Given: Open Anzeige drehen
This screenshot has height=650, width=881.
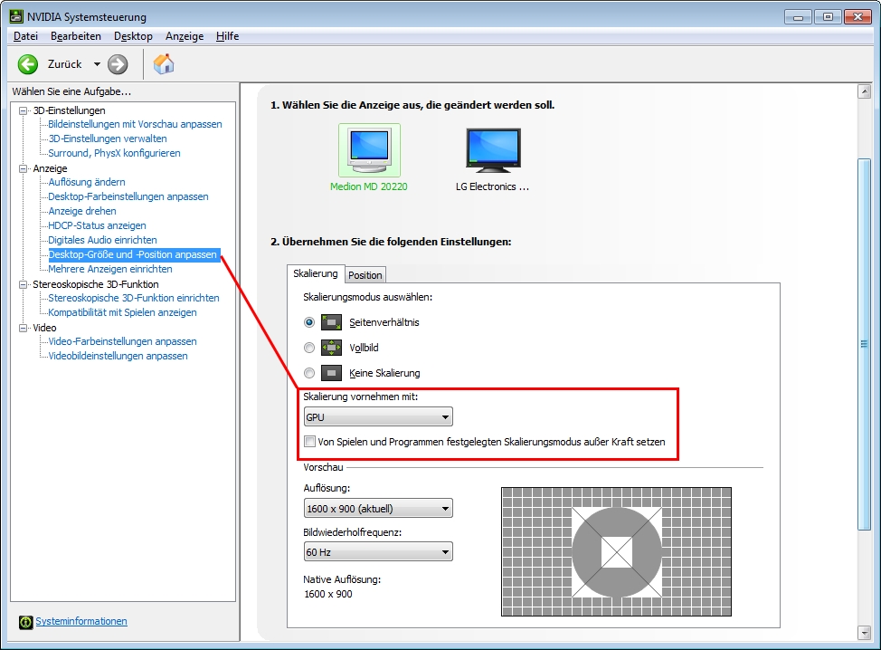Looking at the screenshot, I should click(x=82, y=212).
